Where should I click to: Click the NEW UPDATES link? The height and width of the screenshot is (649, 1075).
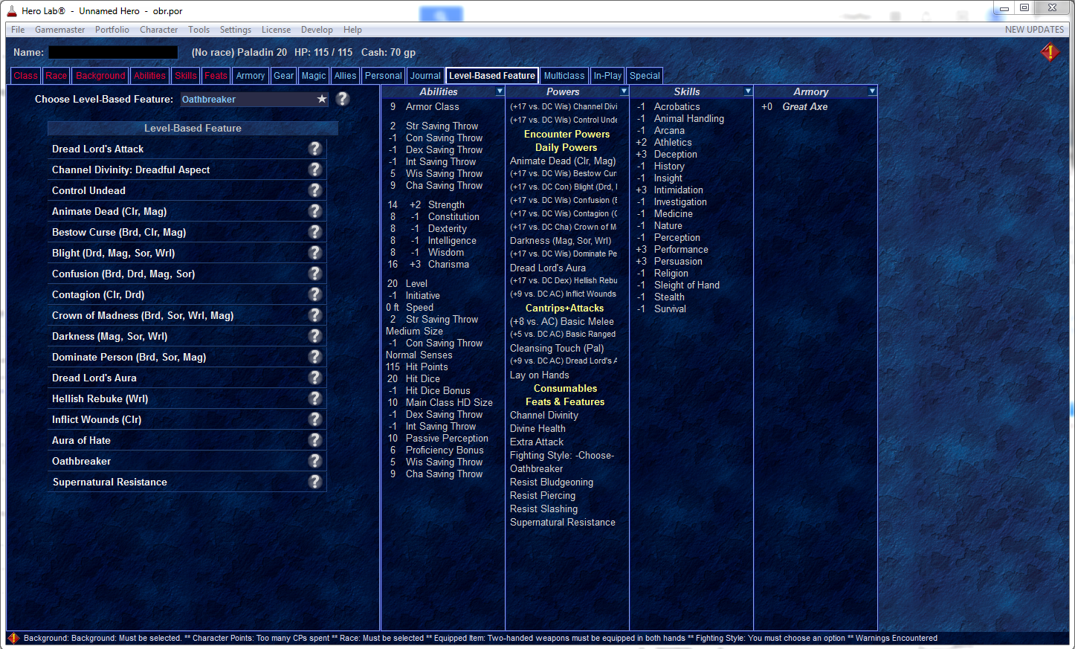(x=1034, y=30)
